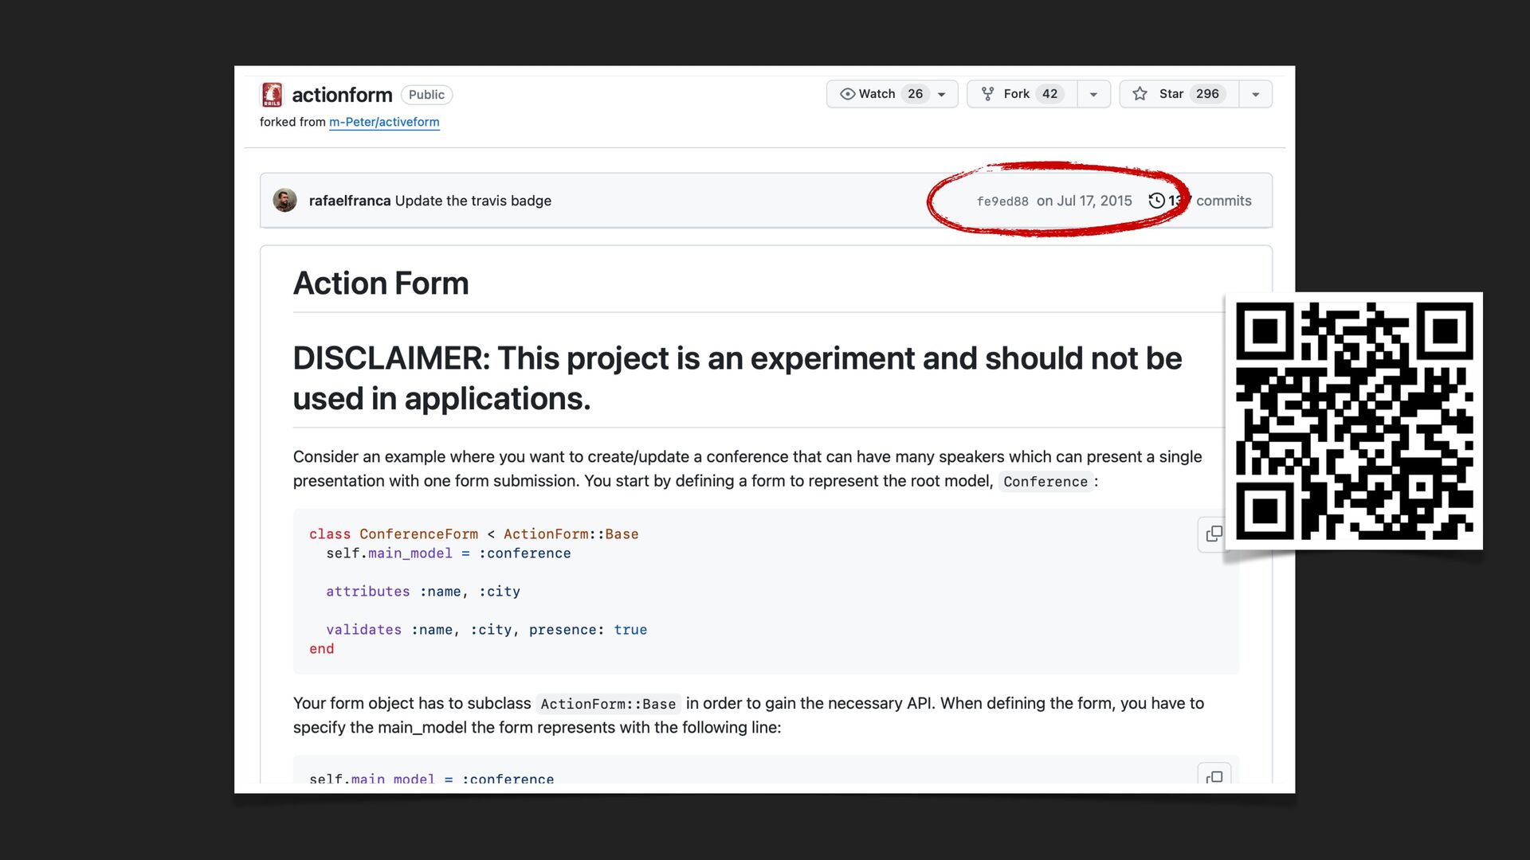Copy the self.main_model code snippet
Screen dimensions: 1530x860
tap(1213, 776)
